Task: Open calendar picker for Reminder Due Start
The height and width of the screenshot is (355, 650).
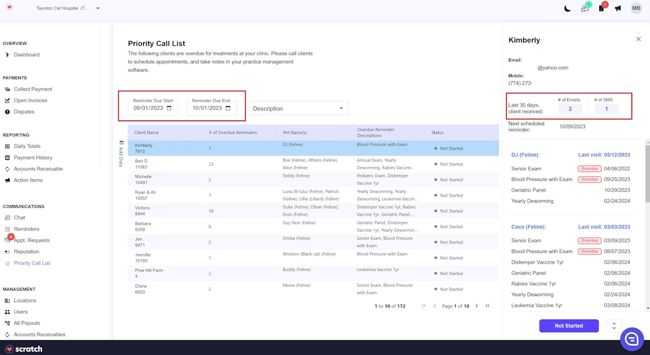Action: [x=169, y=108]
